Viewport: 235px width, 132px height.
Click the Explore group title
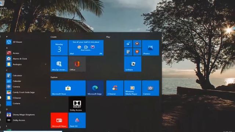[x=54, y=77]
